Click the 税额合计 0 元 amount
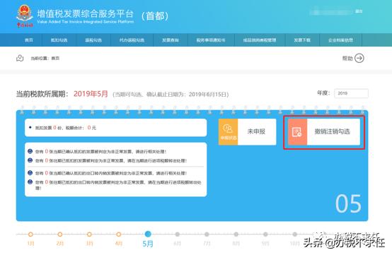Viewport: 392px width, 255px height. point(81,128)
